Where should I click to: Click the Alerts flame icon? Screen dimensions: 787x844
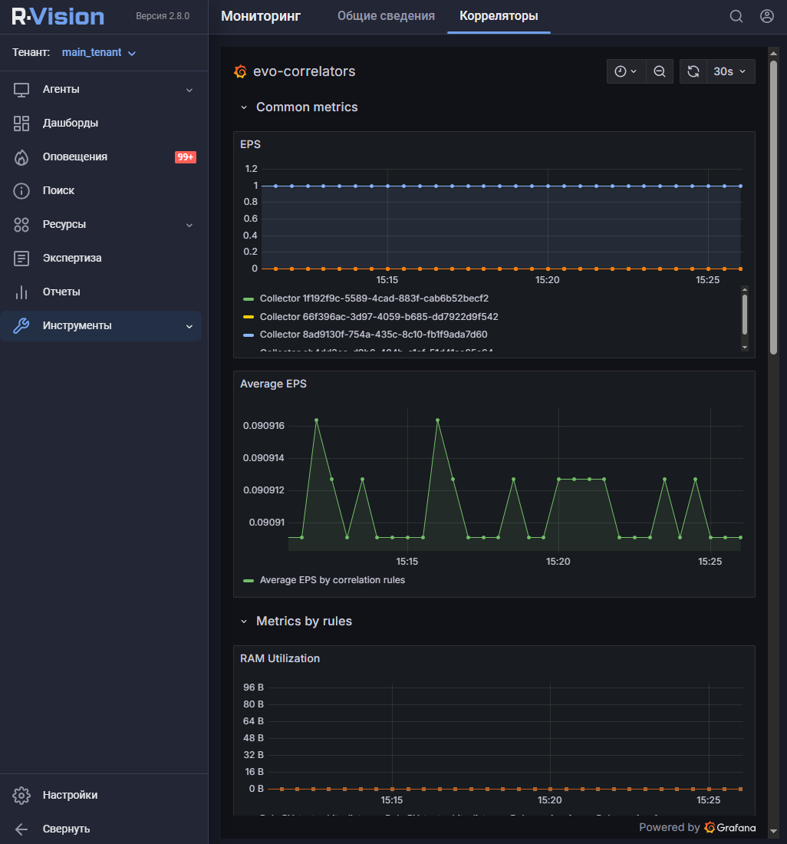click(x=21, y=157)
